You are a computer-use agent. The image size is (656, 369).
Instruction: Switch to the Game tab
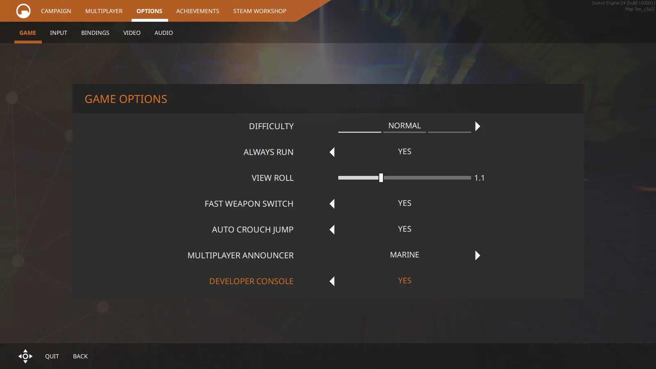pos(28,33)
